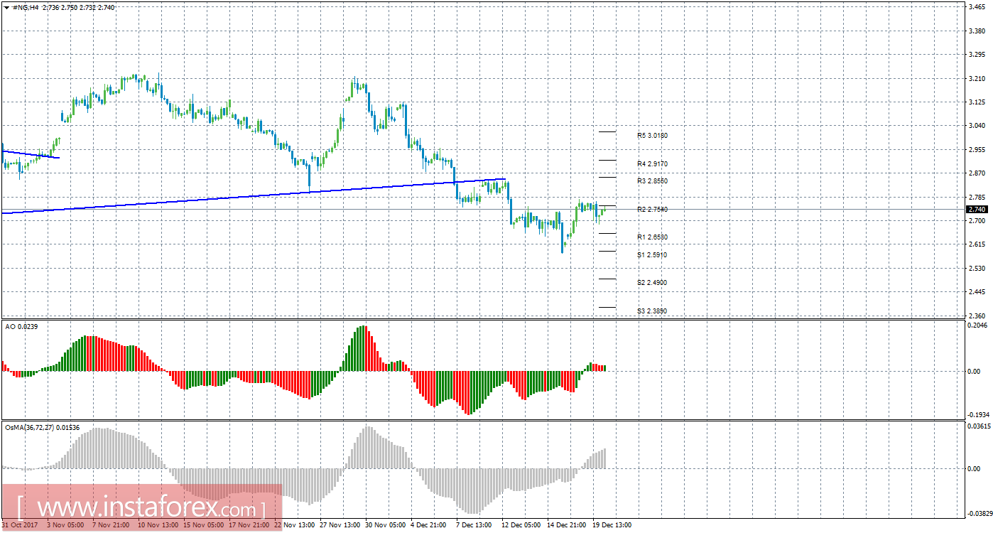Select the R2 2.7540 level label
This screenshot has width=993, height=533.
click(x=651, y=210)
